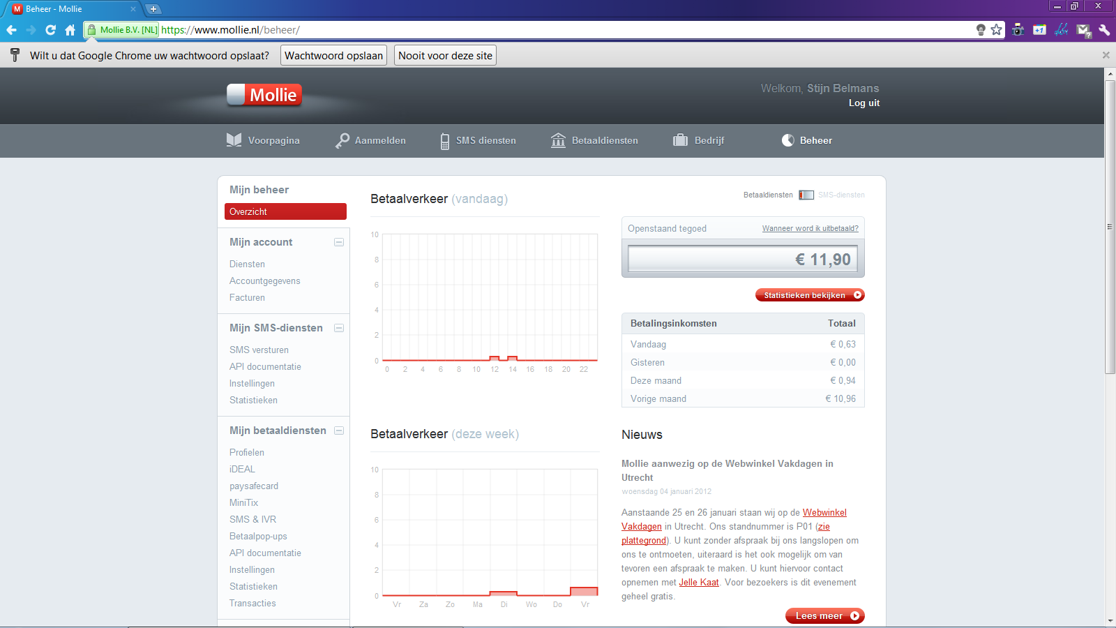Click the vertical page scrollbar thumb
The image size is (1116, 628).
coord(1110,227)
